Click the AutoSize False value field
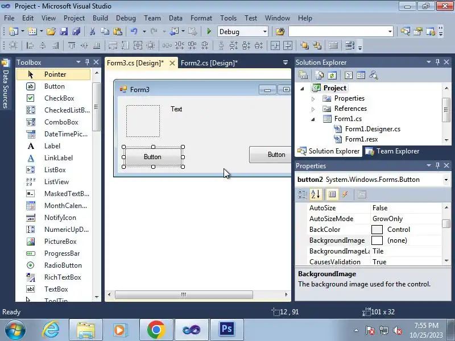 tap(406, 208)
